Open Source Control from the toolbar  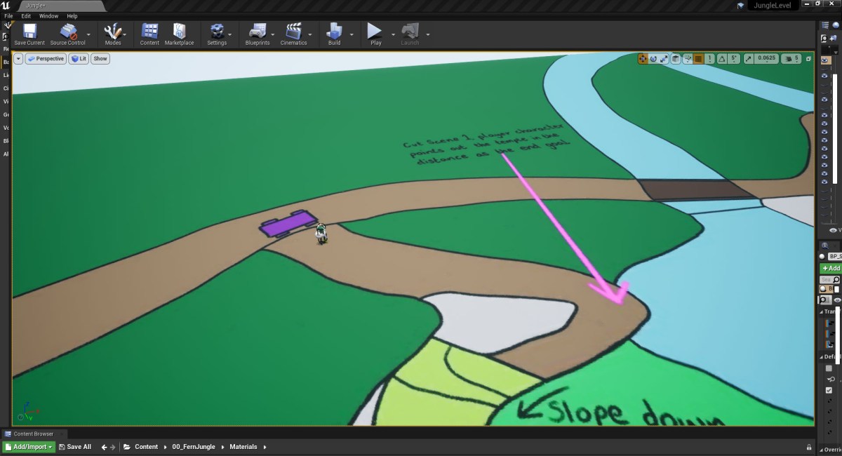(68, 34)
